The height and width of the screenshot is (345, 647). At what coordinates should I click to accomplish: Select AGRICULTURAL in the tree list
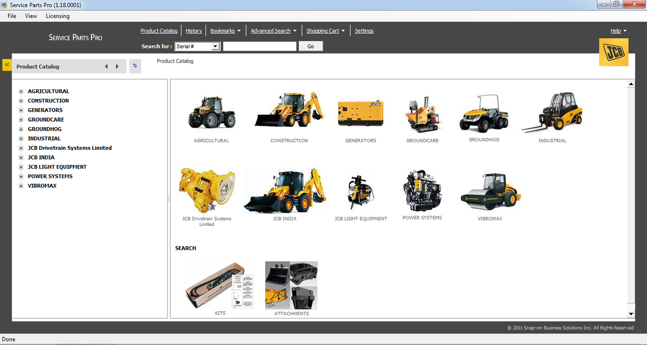click(49, 91)
